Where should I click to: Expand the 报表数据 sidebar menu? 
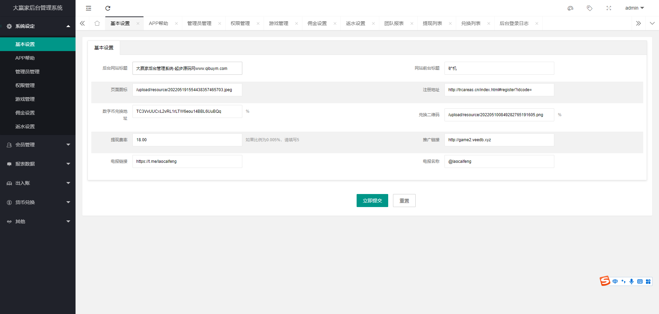(38, 164)
